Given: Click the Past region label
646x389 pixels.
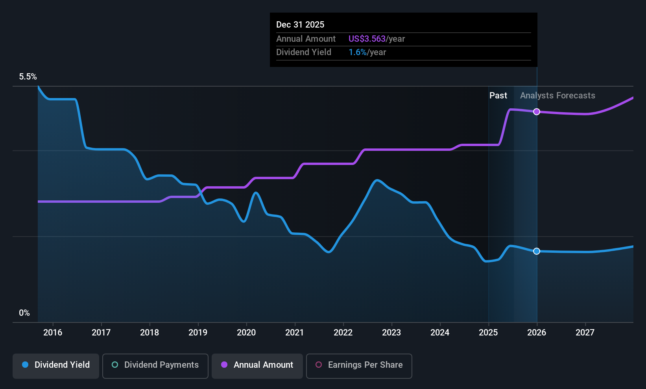Looking at the screenshot, I should click(498, 96).
